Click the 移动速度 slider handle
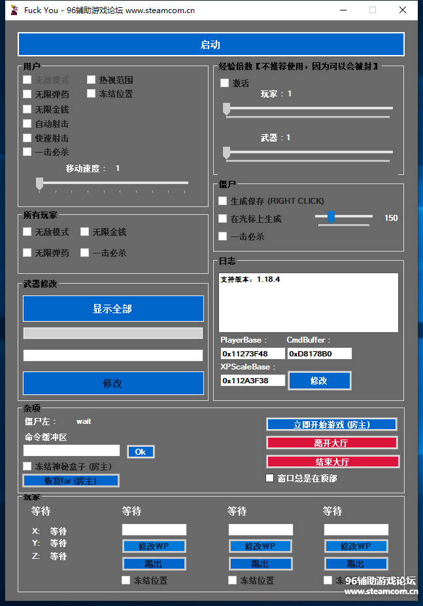This screenshot has height=606, width=423. coord(39,183)
